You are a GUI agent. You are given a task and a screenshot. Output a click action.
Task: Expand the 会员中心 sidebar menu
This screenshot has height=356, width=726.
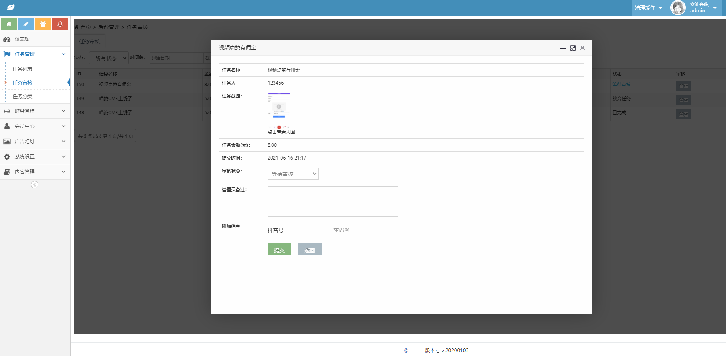(x=35, y=126)
